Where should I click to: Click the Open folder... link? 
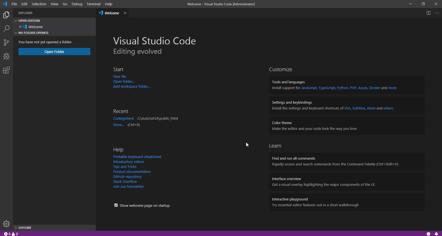click(x=124, y=81)
